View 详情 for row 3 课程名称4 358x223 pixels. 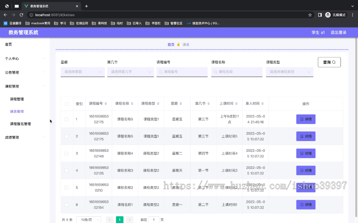[x=306, y=153]
